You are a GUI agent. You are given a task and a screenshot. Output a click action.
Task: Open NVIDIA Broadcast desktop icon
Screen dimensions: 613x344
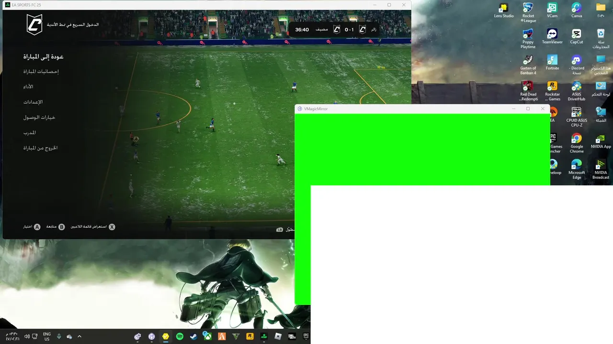601,169
